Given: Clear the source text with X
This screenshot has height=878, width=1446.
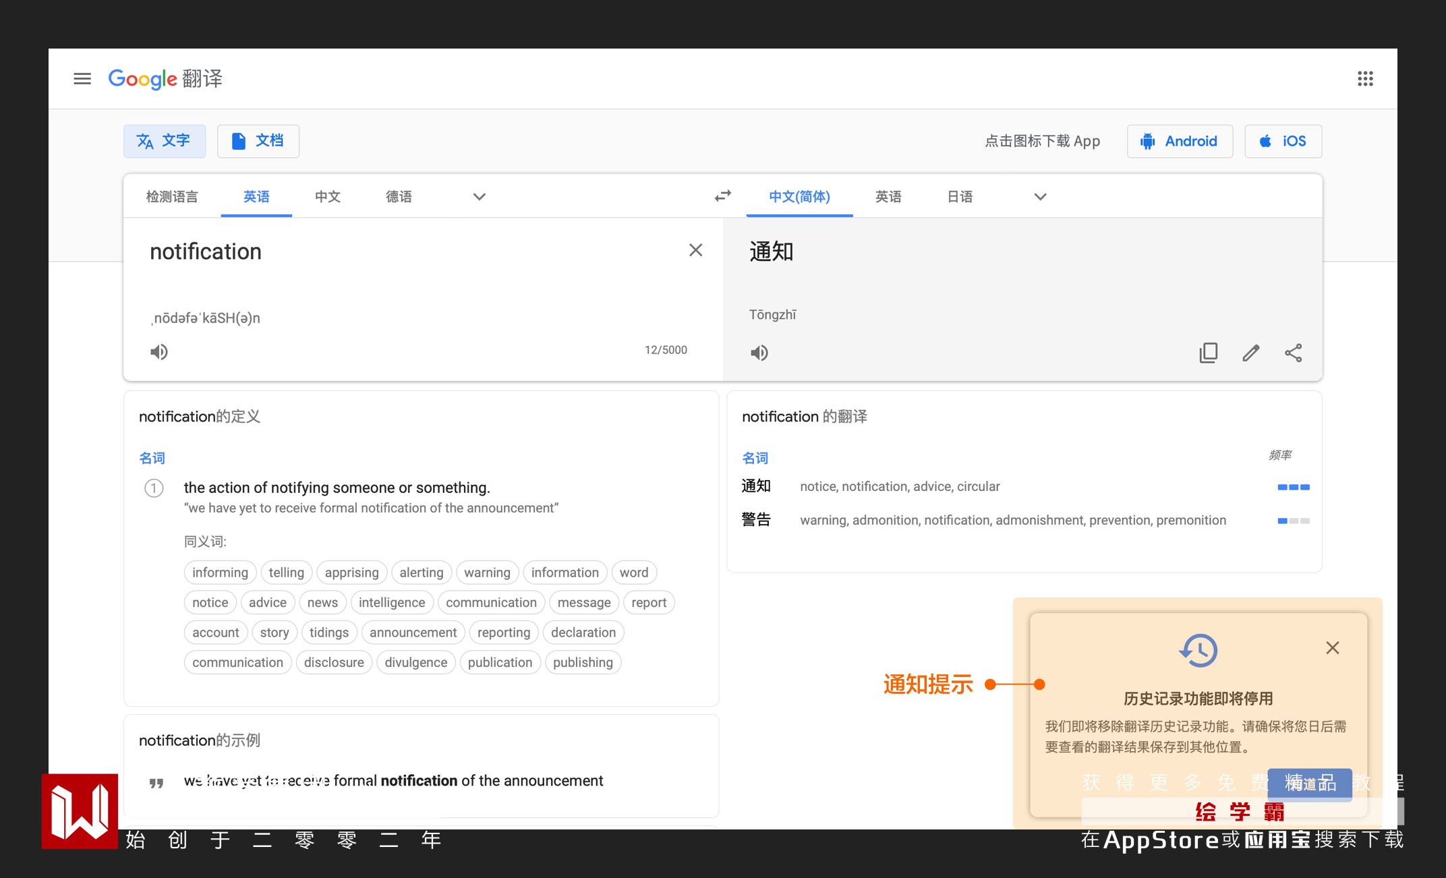Looking at the screenshot, I should tap(695, 250).
